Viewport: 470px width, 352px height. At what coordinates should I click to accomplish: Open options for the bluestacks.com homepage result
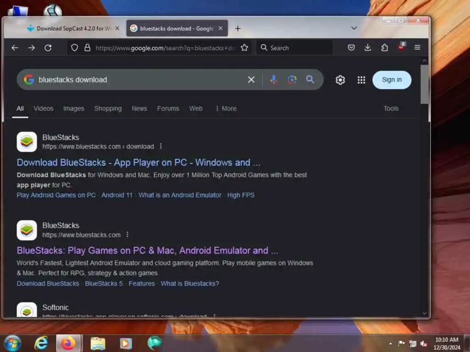(128, 234)
